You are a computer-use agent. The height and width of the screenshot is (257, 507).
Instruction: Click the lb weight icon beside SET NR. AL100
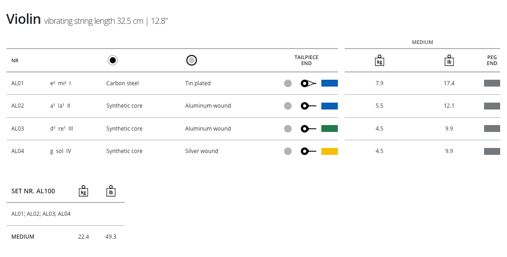coord(110,191)
